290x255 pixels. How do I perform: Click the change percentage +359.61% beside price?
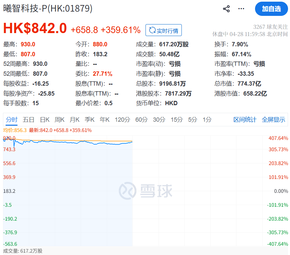pyautogui.click(x=121, y=30)
